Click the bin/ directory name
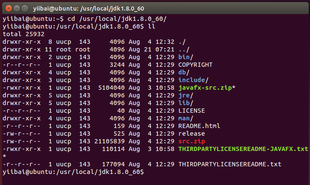Viewport: 310px width, 185px height. click(186, 57)
